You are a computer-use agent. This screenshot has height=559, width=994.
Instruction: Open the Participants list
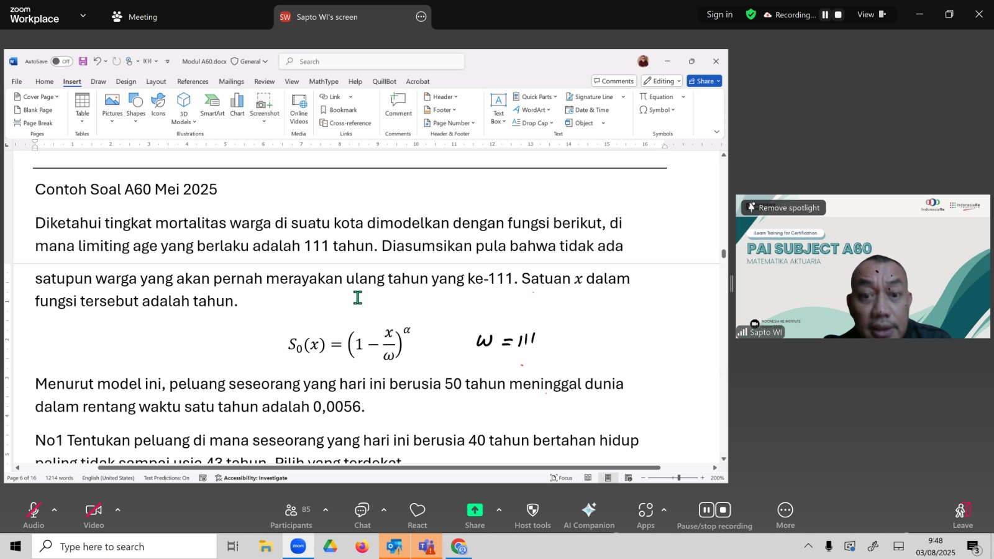[291, 516]
